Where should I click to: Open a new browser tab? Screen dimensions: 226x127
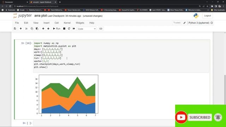pos(60,2)
